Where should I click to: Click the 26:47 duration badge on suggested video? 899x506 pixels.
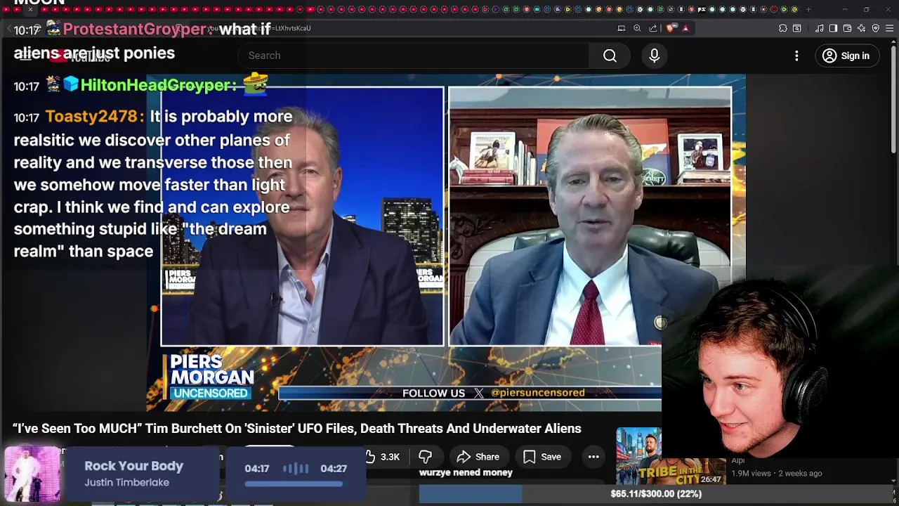pos(711,479)
